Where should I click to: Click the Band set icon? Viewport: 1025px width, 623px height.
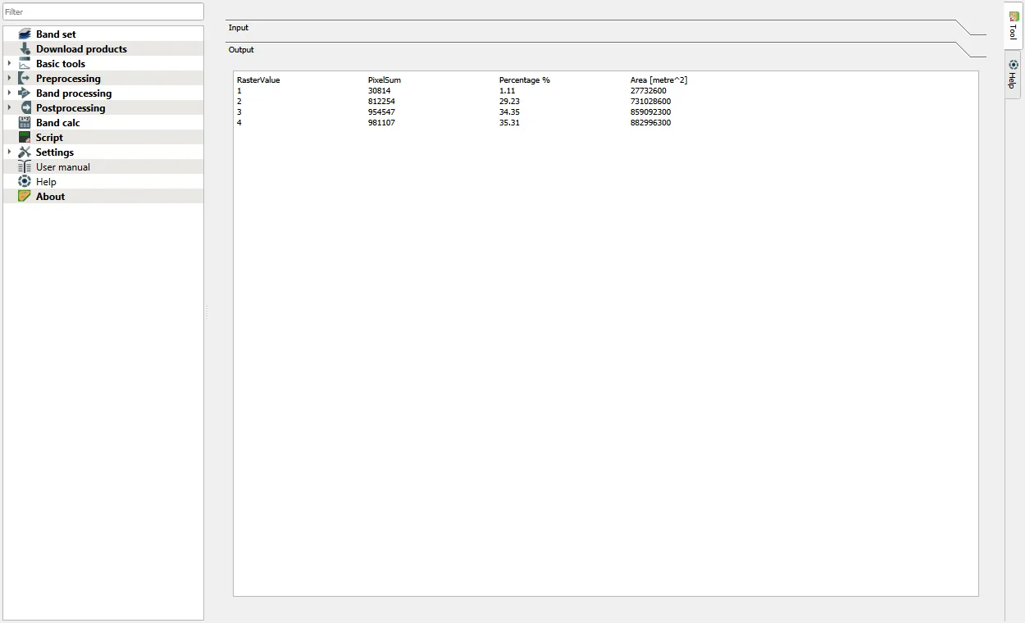coord(25,34)
